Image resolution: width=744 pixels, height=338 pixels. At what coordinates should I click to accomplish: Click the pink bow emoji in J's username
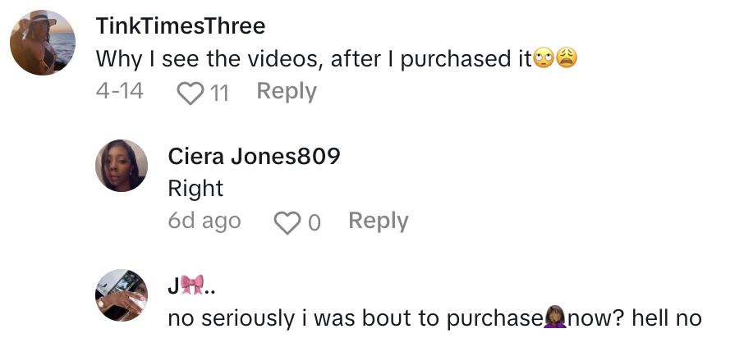192,285
